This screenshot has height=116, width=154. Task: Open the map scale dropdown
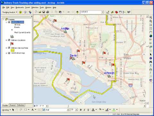[102, 12]
